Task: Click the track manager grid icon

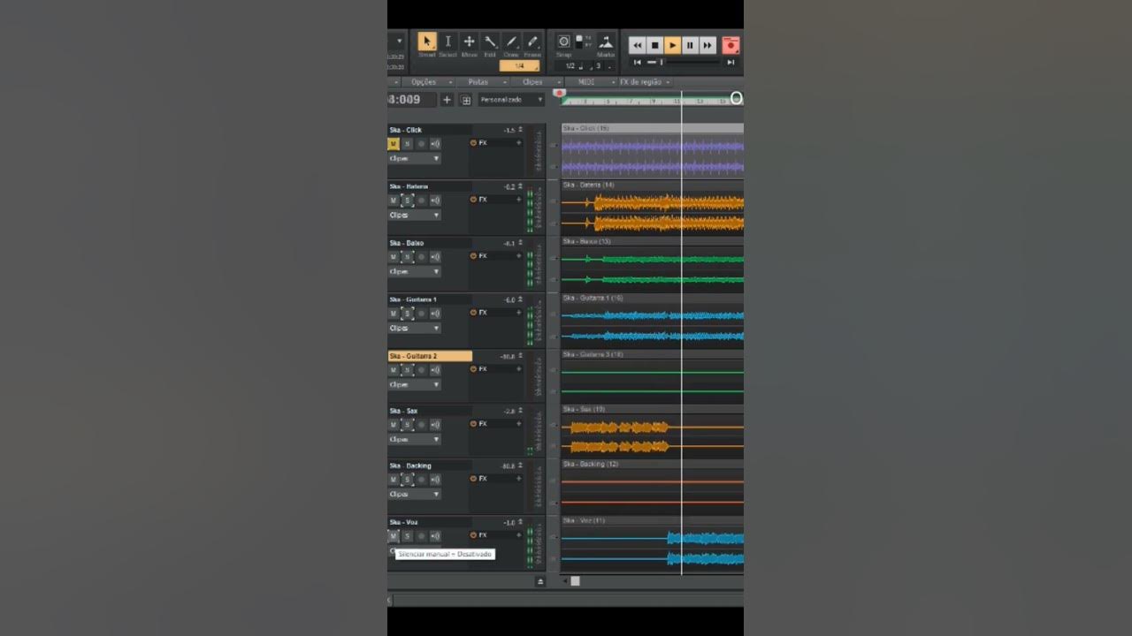Action: click(466, 100)
